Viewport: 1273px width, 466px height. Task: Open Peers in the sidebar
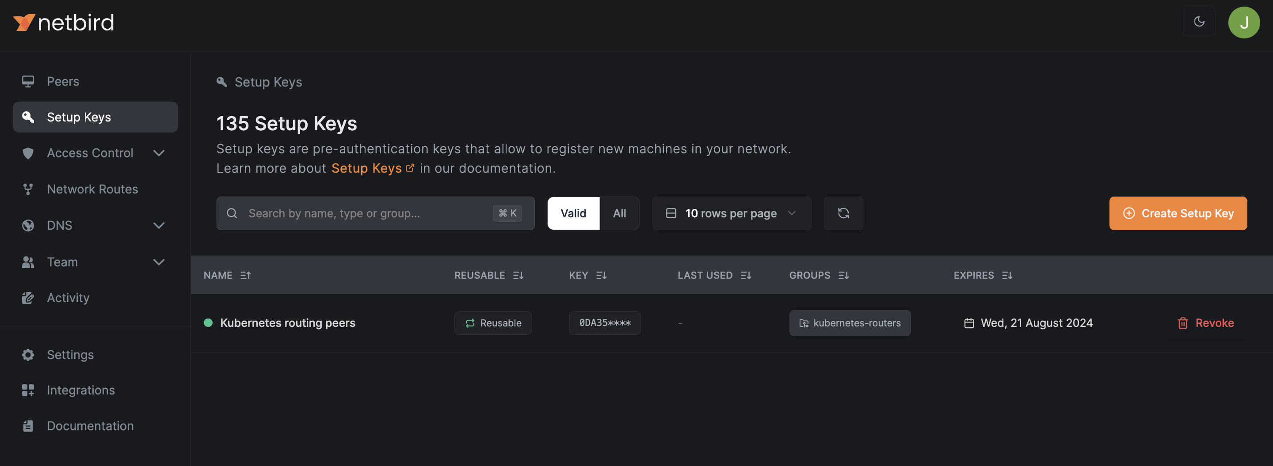click(x=63, y=81)
